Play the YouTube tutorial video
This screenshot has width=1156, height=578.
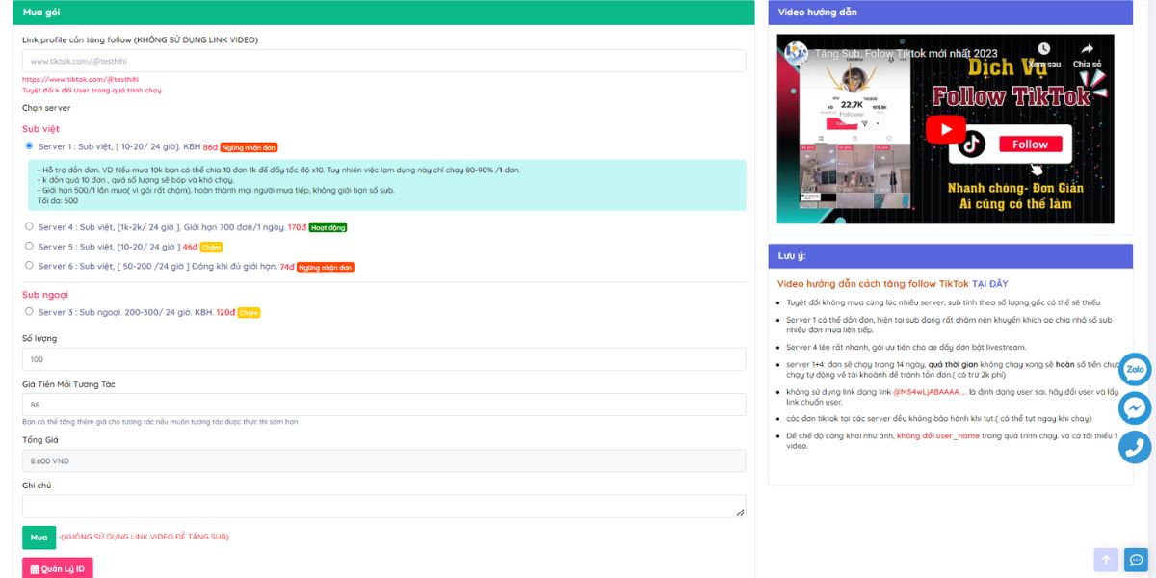tap(946, 130)
